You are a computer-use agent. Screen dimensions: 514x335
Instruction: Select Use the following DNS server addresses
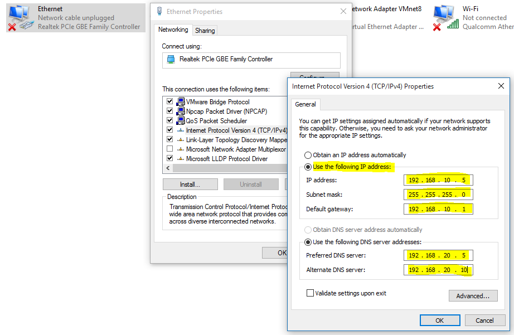click(x=308, y=242)
